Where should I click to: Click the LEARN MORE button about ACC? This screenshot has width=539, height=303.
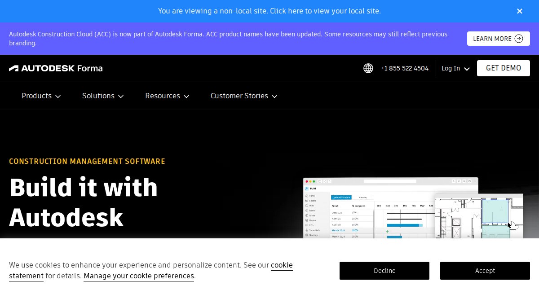pos(498,39)
